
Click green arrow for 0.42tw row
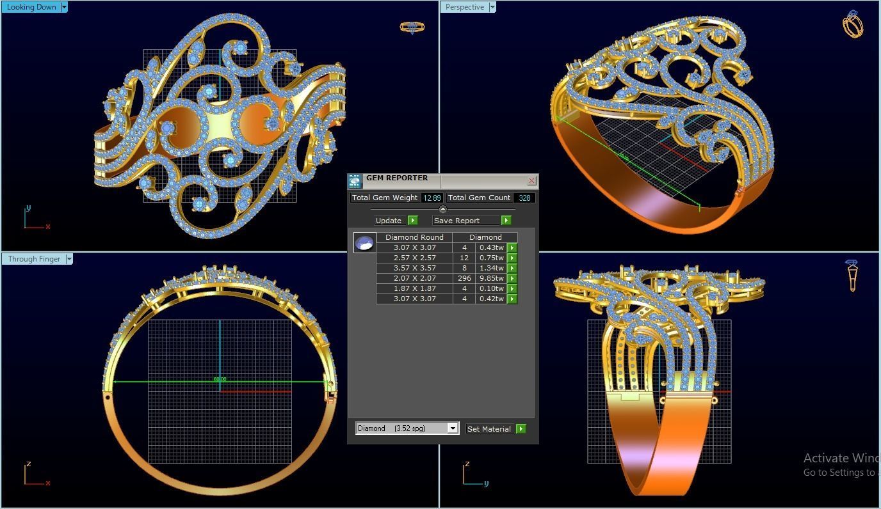pos(512,299)
